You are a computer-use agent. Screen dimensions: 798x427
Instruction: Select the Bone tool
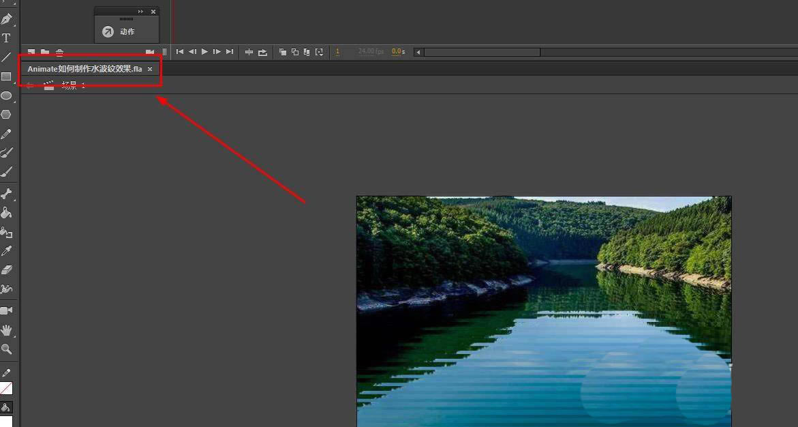(x=6, y=194)
